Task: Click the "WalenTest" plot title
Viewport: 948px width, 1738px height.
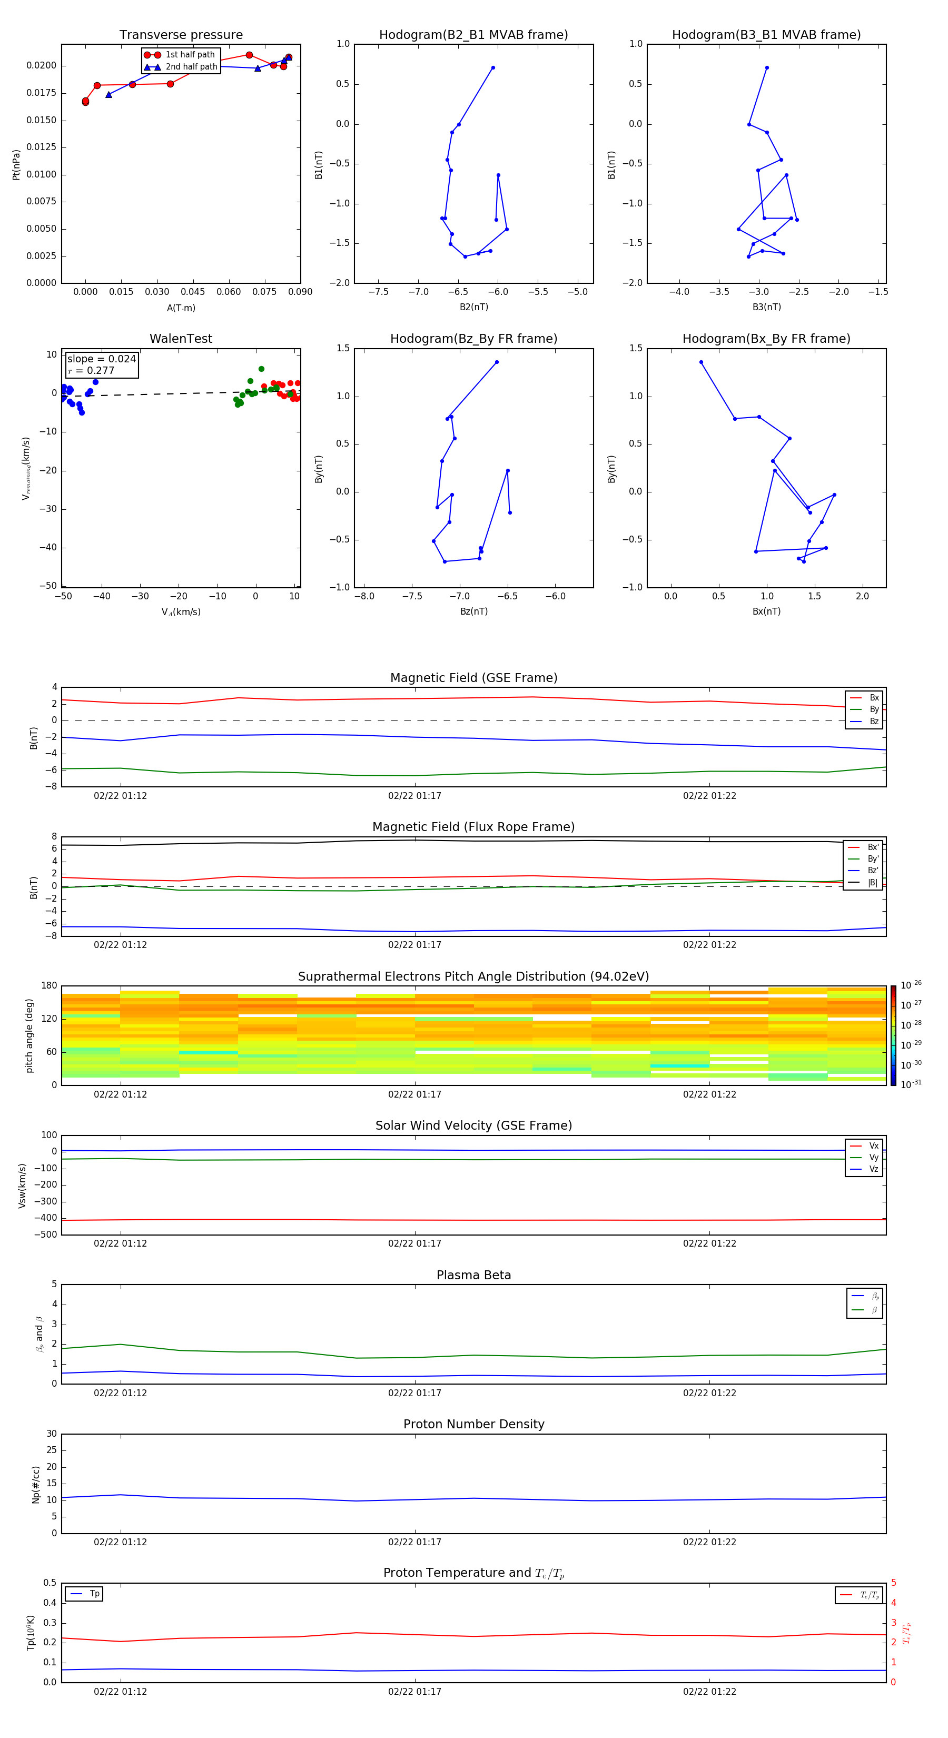Action: [181, 339]
